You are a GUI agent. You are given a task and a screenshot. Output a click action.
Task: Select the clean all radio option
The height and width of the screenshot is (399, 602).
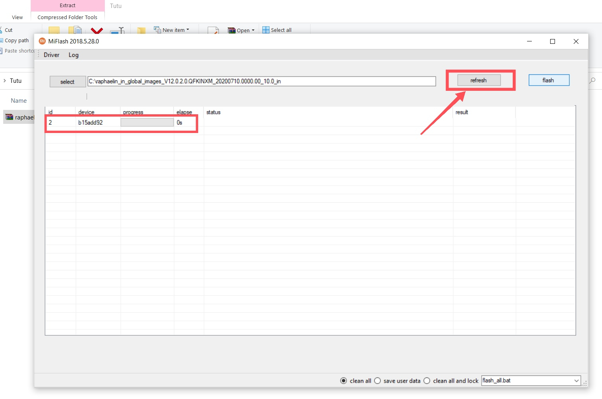(x=344, y=381)
